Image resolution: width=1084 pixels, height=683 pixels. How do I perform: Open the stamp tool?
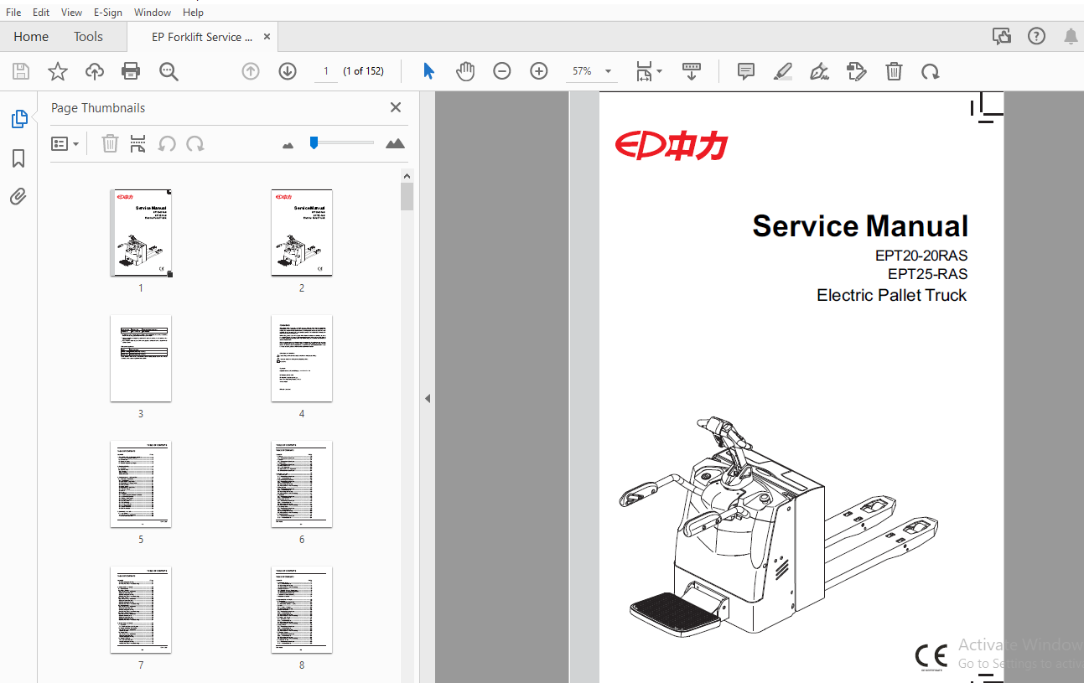(857, 71)
